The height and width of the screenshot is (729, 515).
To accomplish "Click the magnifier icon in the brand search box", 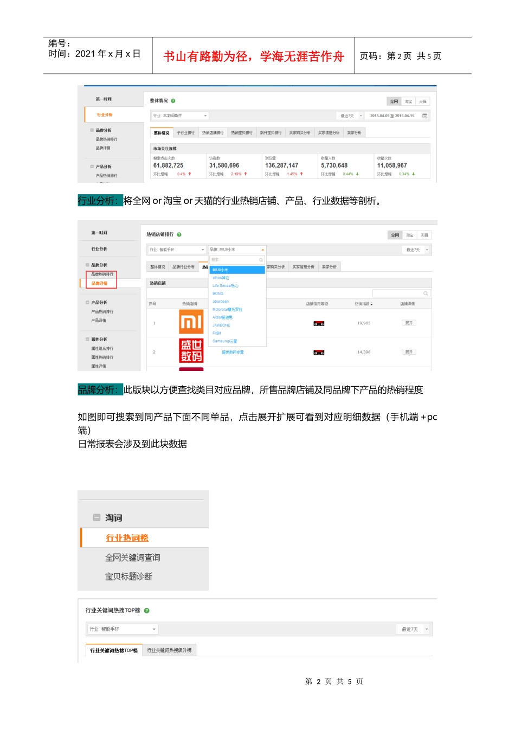I will coord(261,260).
